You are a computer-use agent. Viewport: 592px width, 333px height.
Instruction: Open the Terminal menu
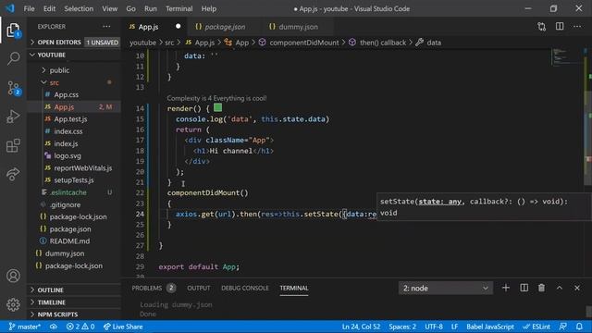click(179, 8)
